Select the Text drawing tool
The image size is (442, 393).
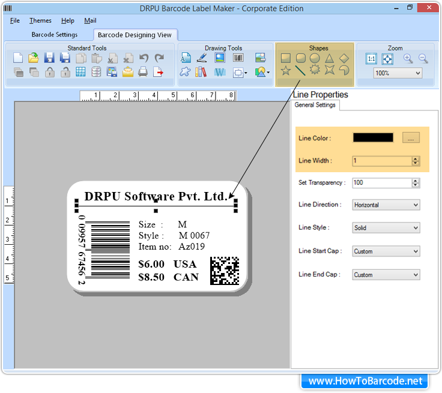pos(186,58)
